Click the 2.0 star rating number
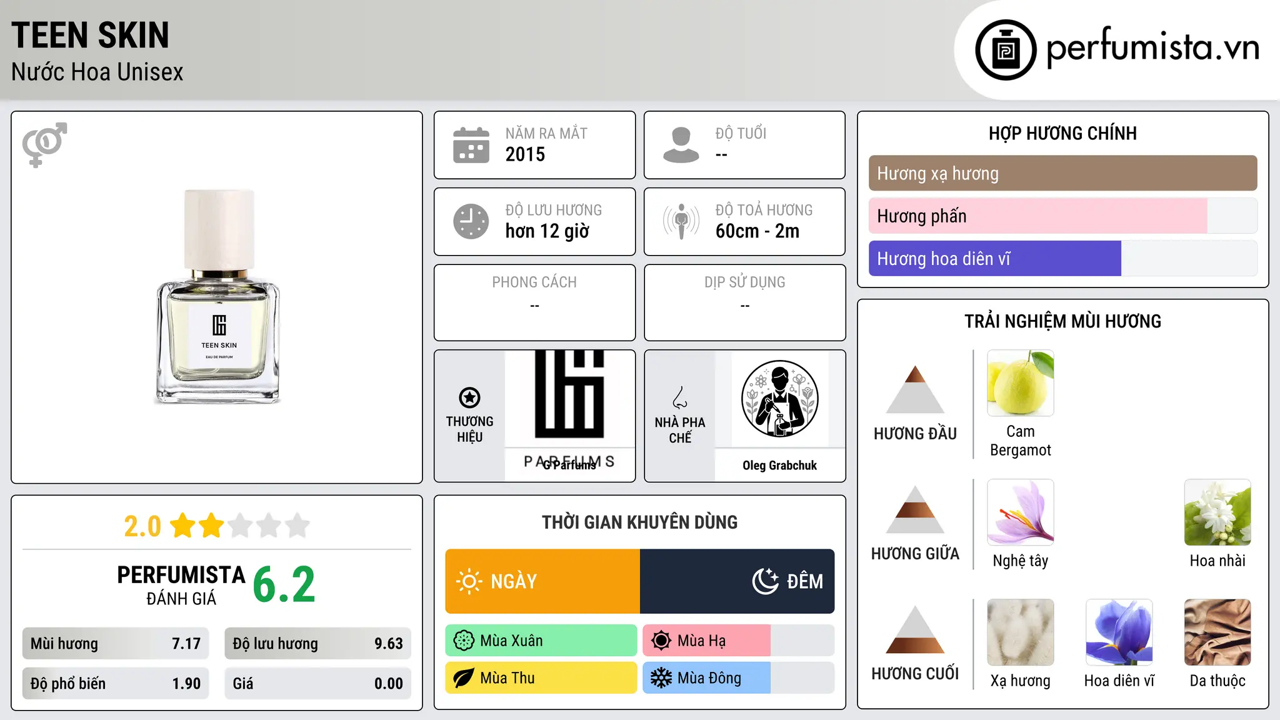1280x720 pixels. click(x=142, y=526)
